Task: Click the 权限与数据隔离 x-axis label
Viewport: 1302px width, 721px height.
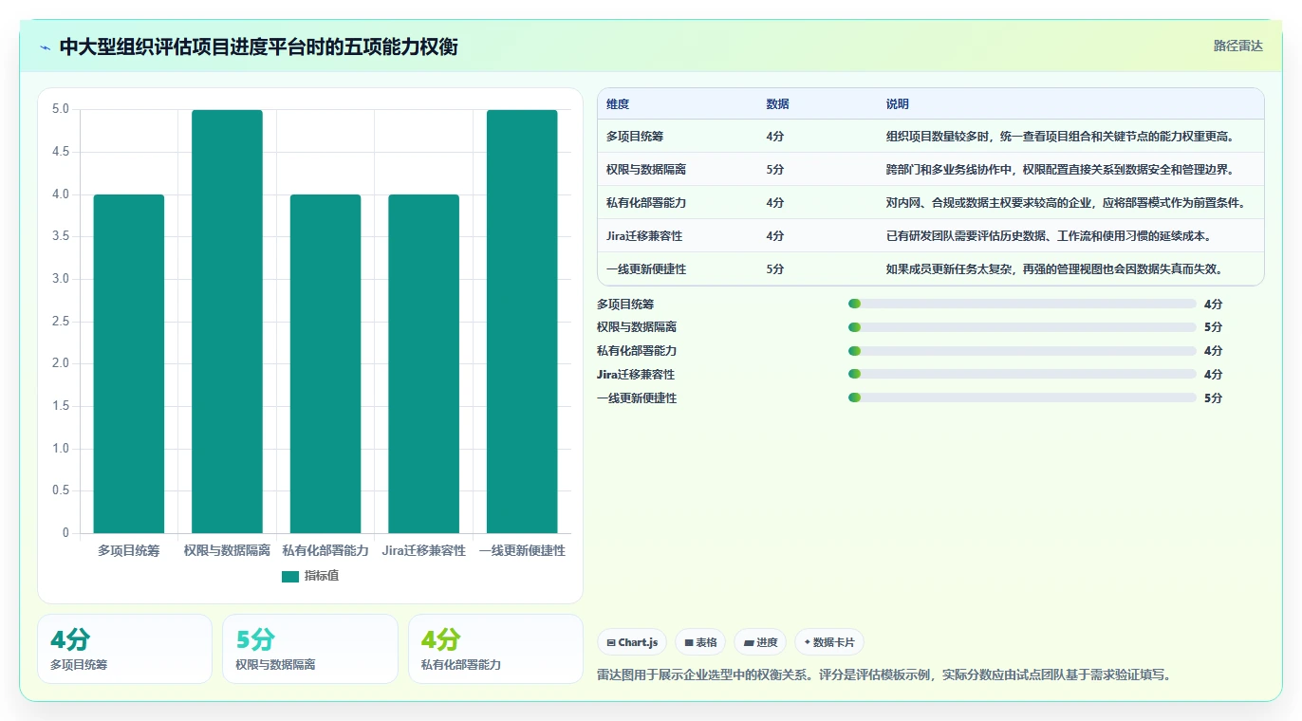Action: (227, 550)
